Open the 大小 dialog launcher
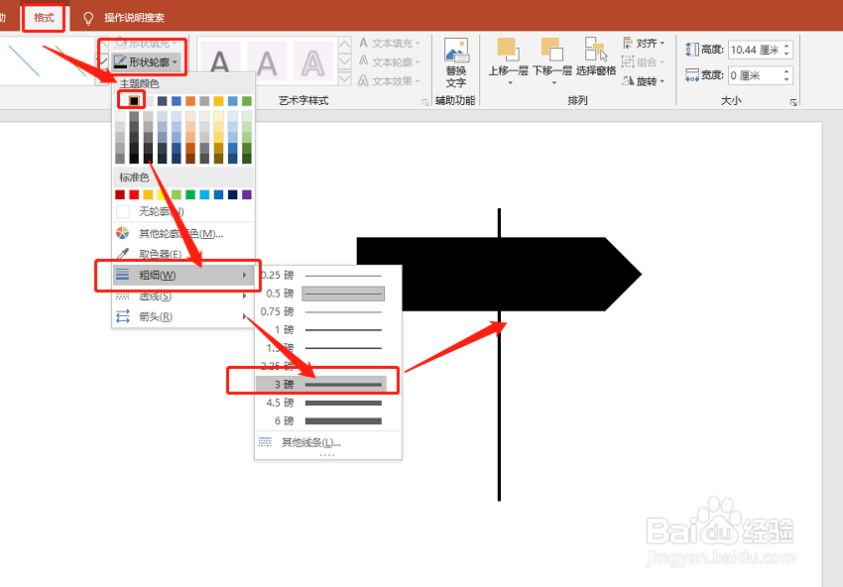 click(793, 102)
